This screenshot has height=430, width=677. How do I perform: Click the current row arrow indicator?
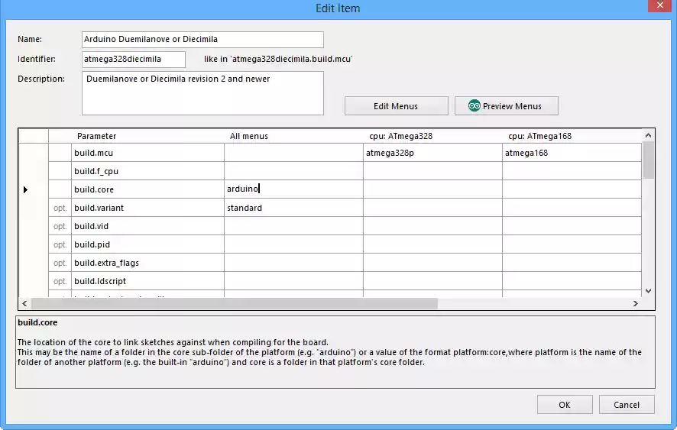pyautogui.click(x=25, y=189)
